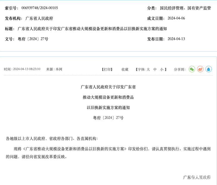The height and width of the screenshot is (185, 217).
Task: Set font size to 中
Action: tap(155, 69)
